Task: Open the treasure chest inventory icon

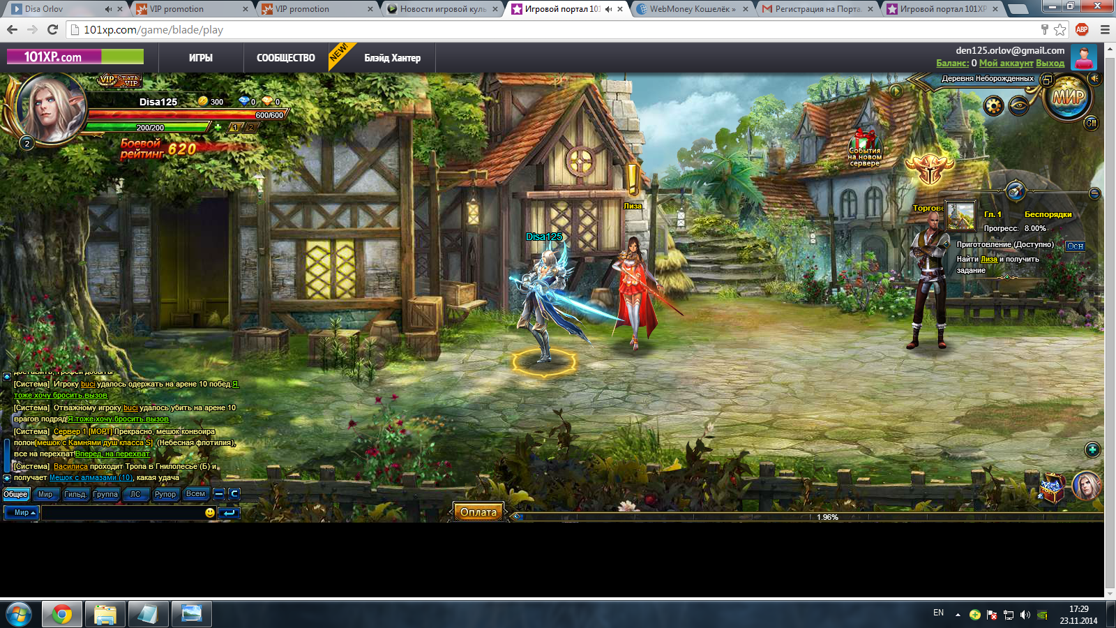Action: pos(1052,486)
